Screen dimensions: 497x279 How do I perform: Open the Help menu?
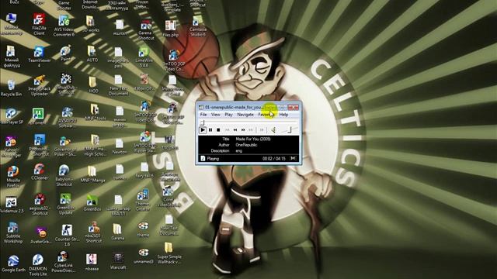click(x=283, y=115)
